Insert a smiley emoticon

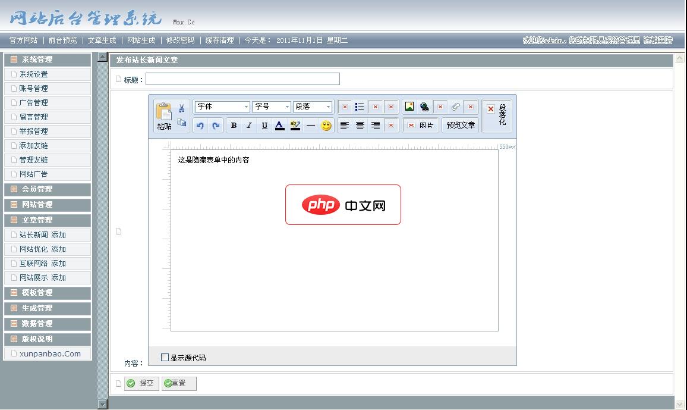(327, 125)
